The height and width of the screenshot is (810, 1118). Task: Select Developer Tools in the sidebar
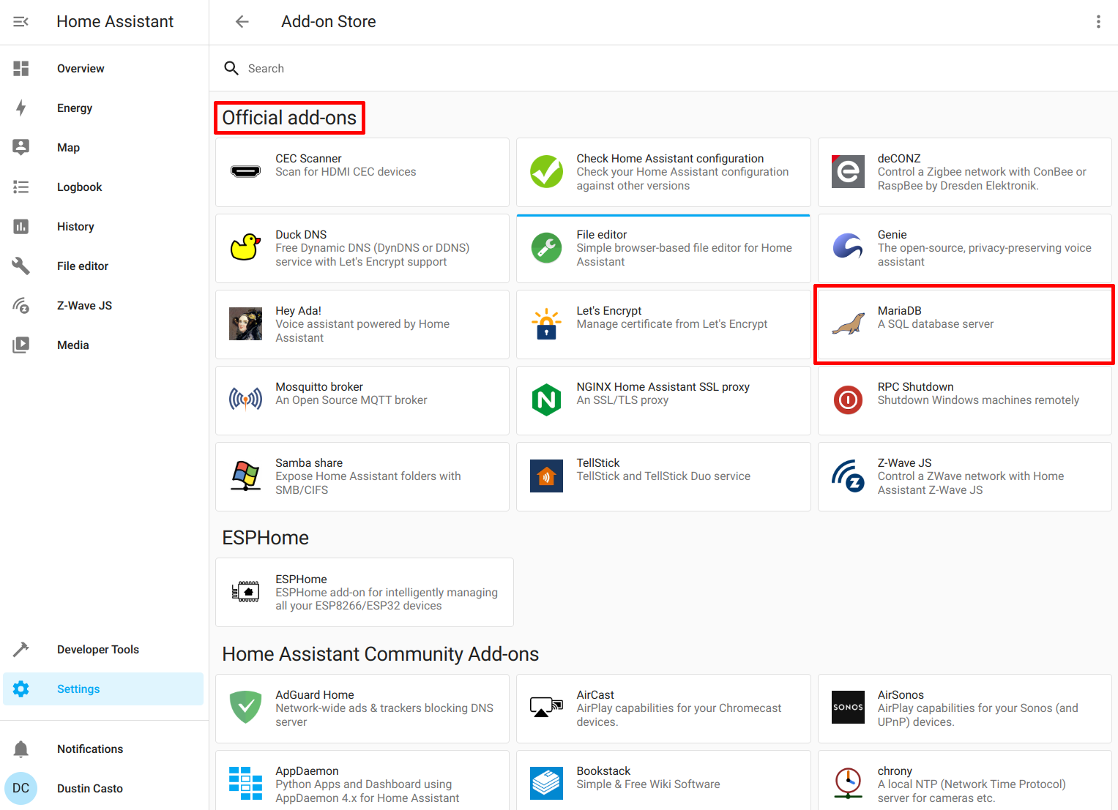(103, 650)
